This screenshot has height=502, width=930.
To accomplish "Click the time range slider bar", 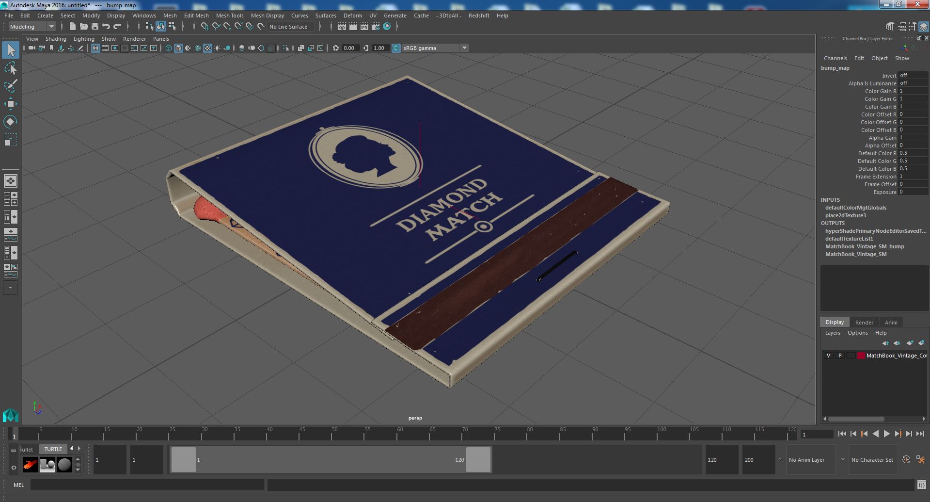I will (331, 459).
